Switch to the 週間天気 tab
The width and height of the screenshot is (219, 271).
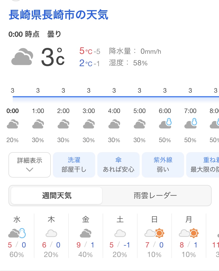click(x=57, y=196)
